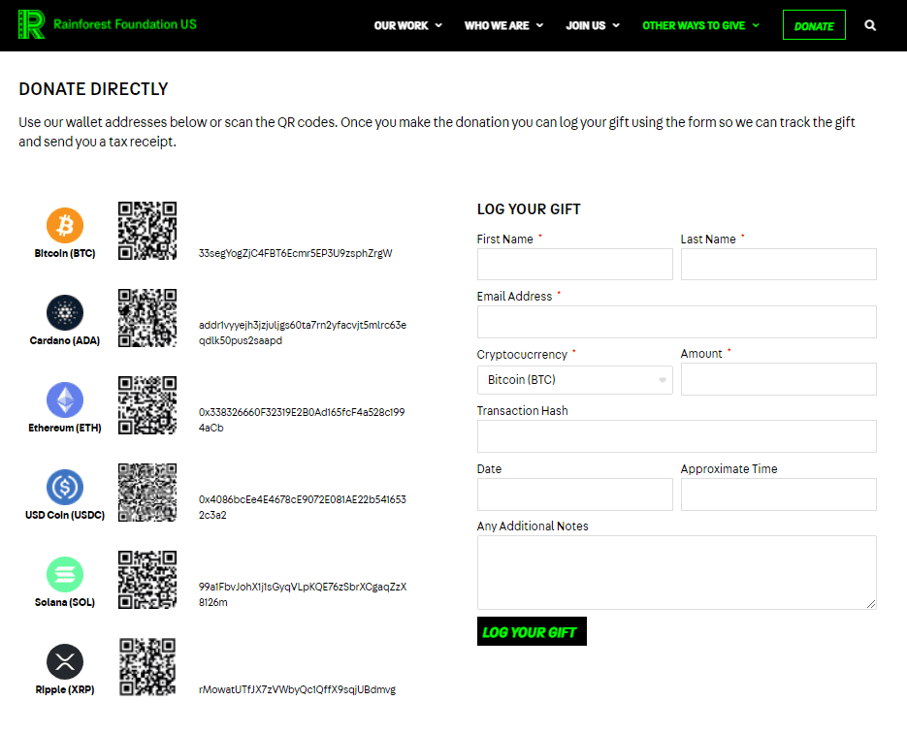The image size is (907, 733).
Task: Open the search icon in the navbar
Action: click(870, 25)
